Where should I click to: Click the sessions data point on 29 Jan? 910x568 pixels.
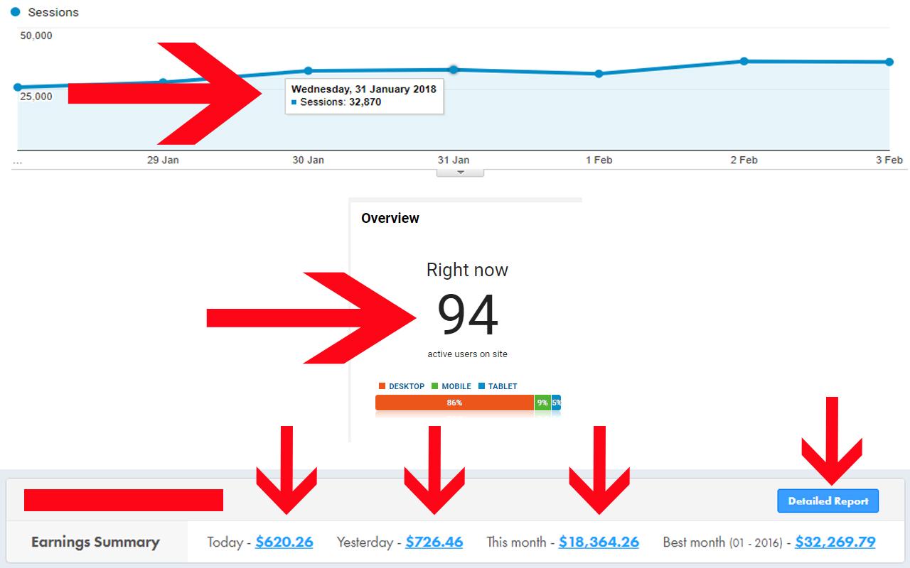pos(164,80)
